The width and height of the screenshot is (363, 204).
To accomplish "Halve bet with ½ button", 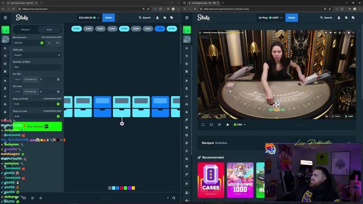I will pyautogui.click(x=49, y=43).
